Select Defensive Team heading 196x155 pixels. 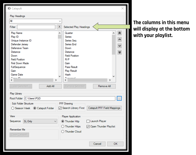click(20, 48)
